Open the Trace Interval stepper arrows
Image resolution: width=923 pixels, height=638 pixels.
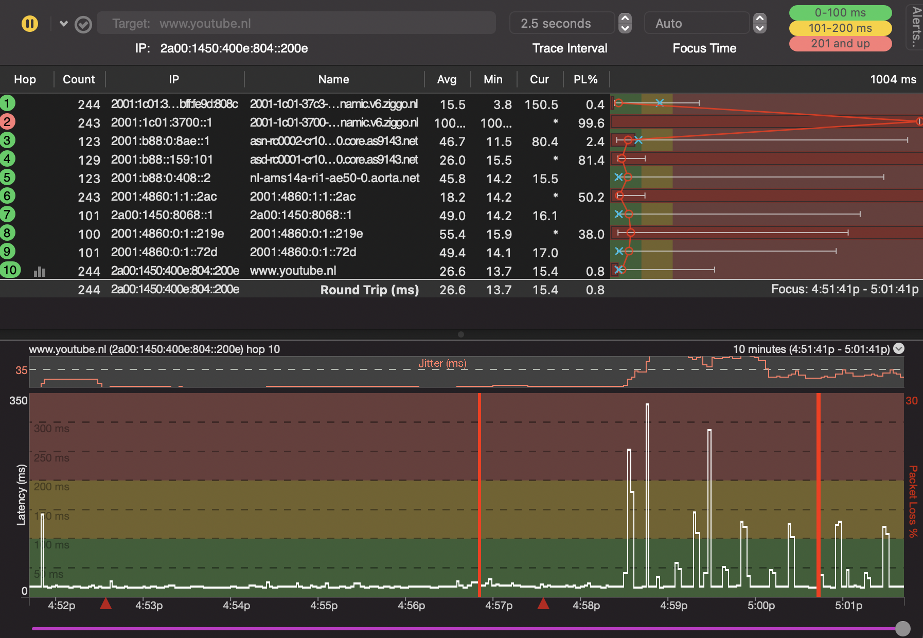(x=625, y=23)
